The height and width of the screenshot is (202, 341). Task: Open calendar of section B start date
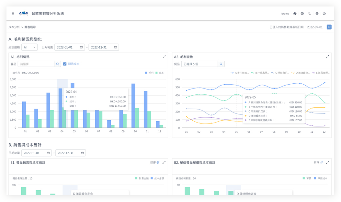48,153
